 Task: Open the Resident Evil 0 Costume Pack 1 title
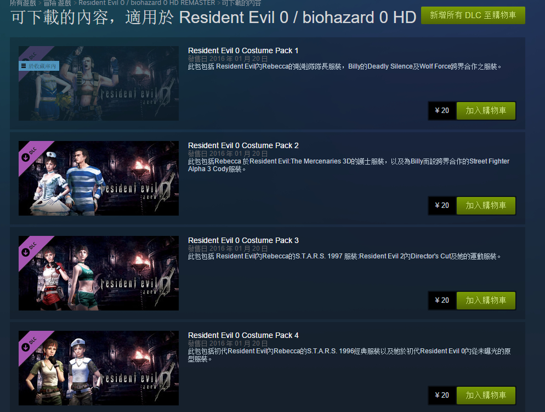(x=243, y=50)
